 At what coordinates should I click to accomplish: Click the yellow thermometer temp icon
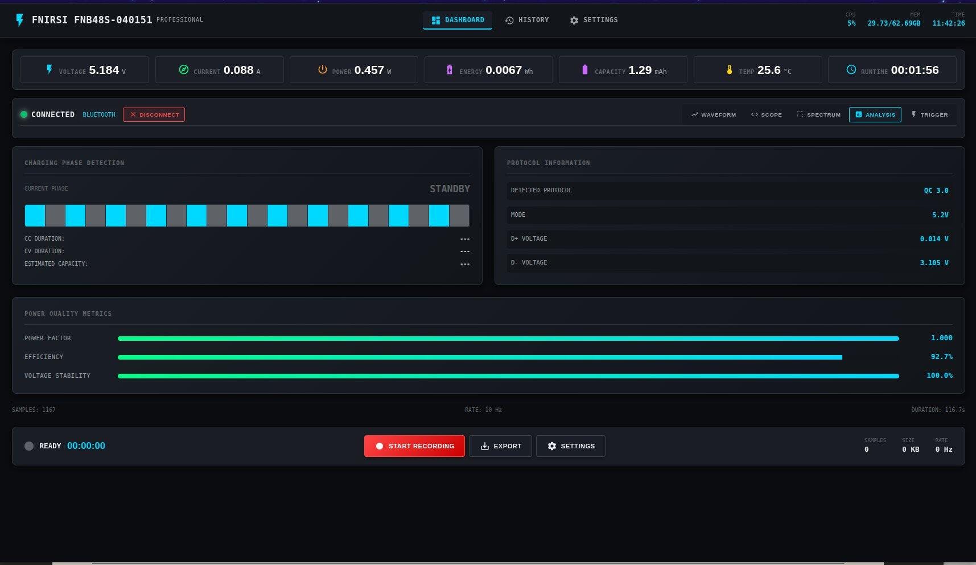[729, 69]
